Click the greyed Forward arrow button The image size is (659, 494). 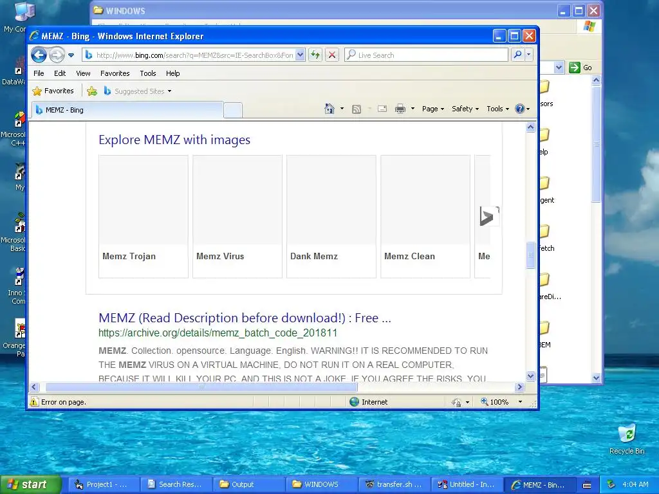point(57,55)
